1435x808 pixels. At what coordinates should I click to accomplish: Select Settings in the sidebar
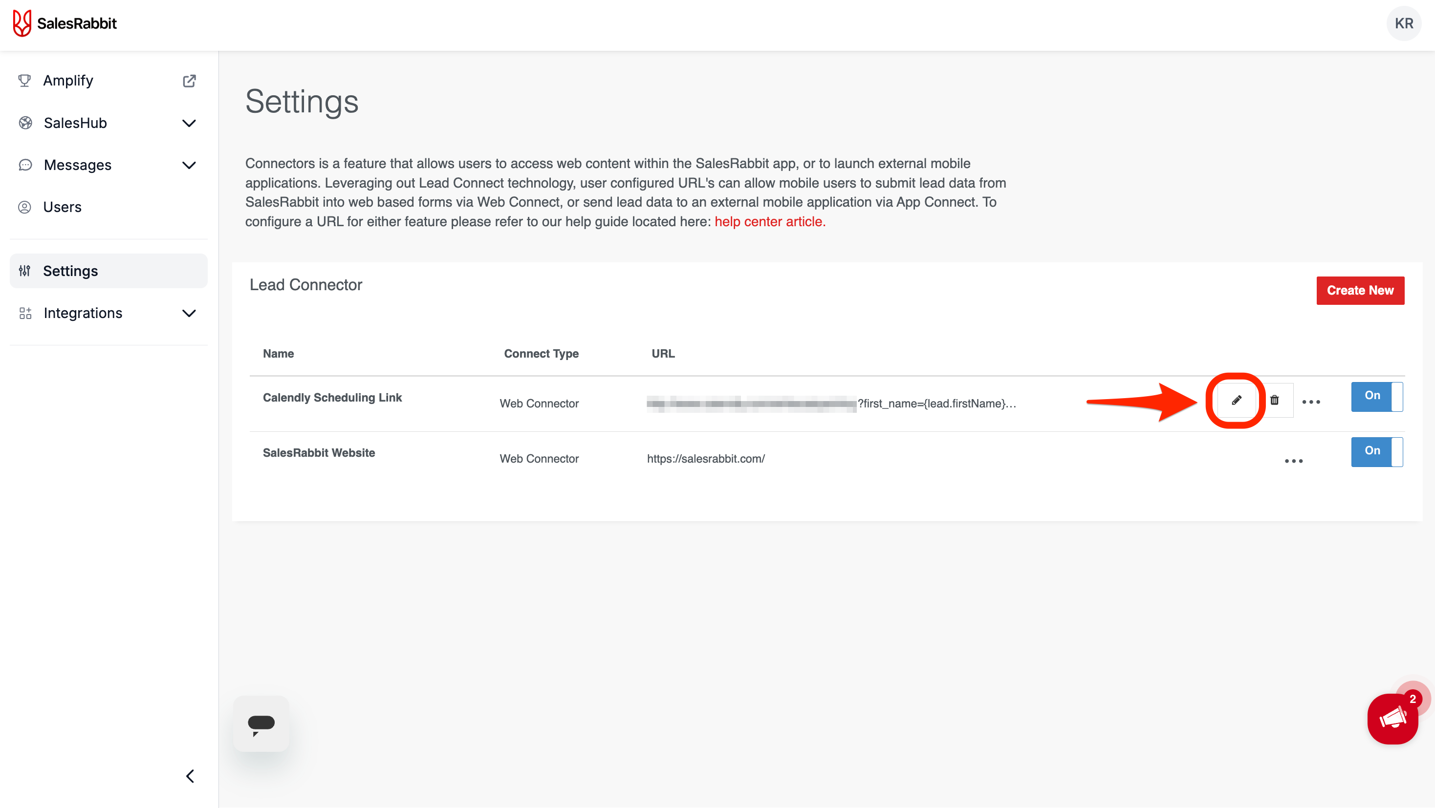[x=71, y=271]
